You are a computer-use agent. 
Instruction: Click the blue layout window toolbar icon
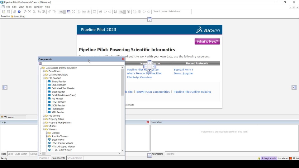[x=69, y=12]
